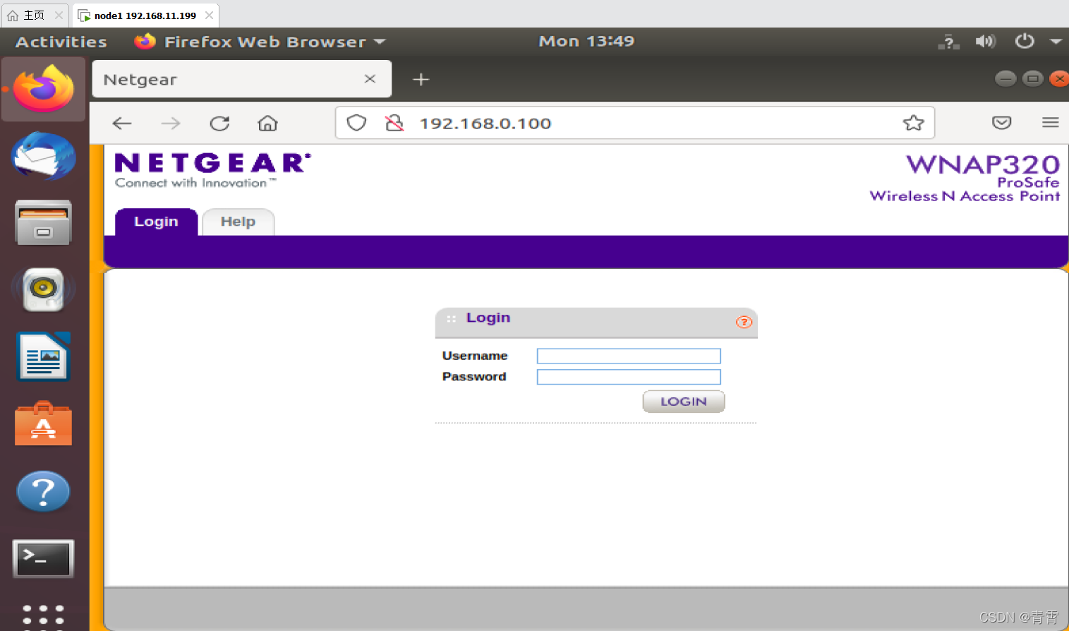Open the Help question mark dock icon

(43, 491)
